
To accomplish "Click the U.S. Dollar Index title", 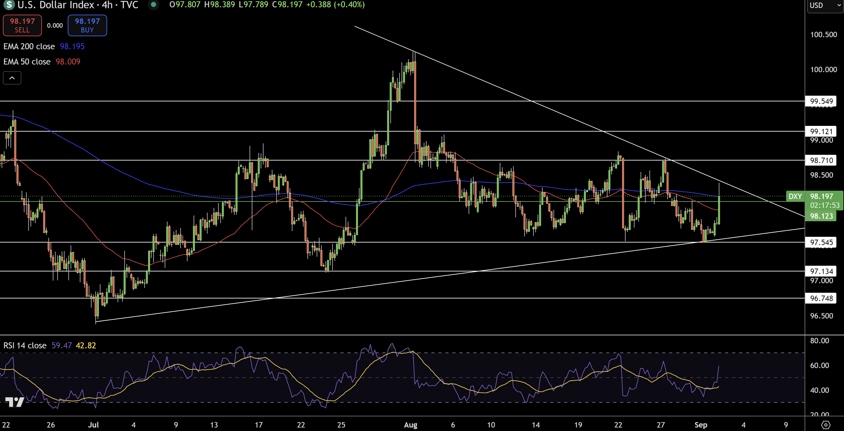I will (x=56, y=4).
